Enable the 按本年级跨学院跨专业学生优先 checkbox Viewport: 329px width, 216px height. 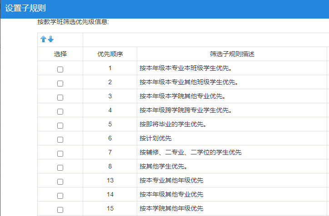(60, 111)
